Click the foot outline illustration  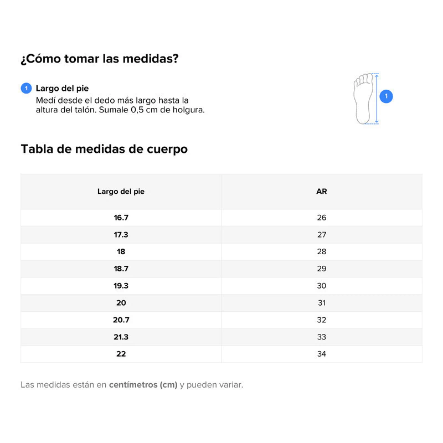(x=363, y=98)
